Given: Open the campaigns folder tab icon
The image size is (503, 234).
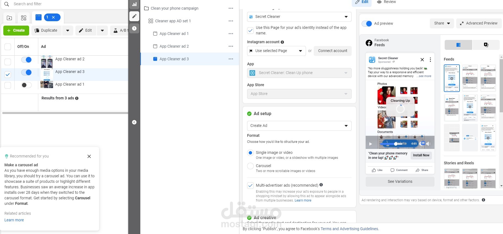Looking at the screenshot, I should pos(9,18).
